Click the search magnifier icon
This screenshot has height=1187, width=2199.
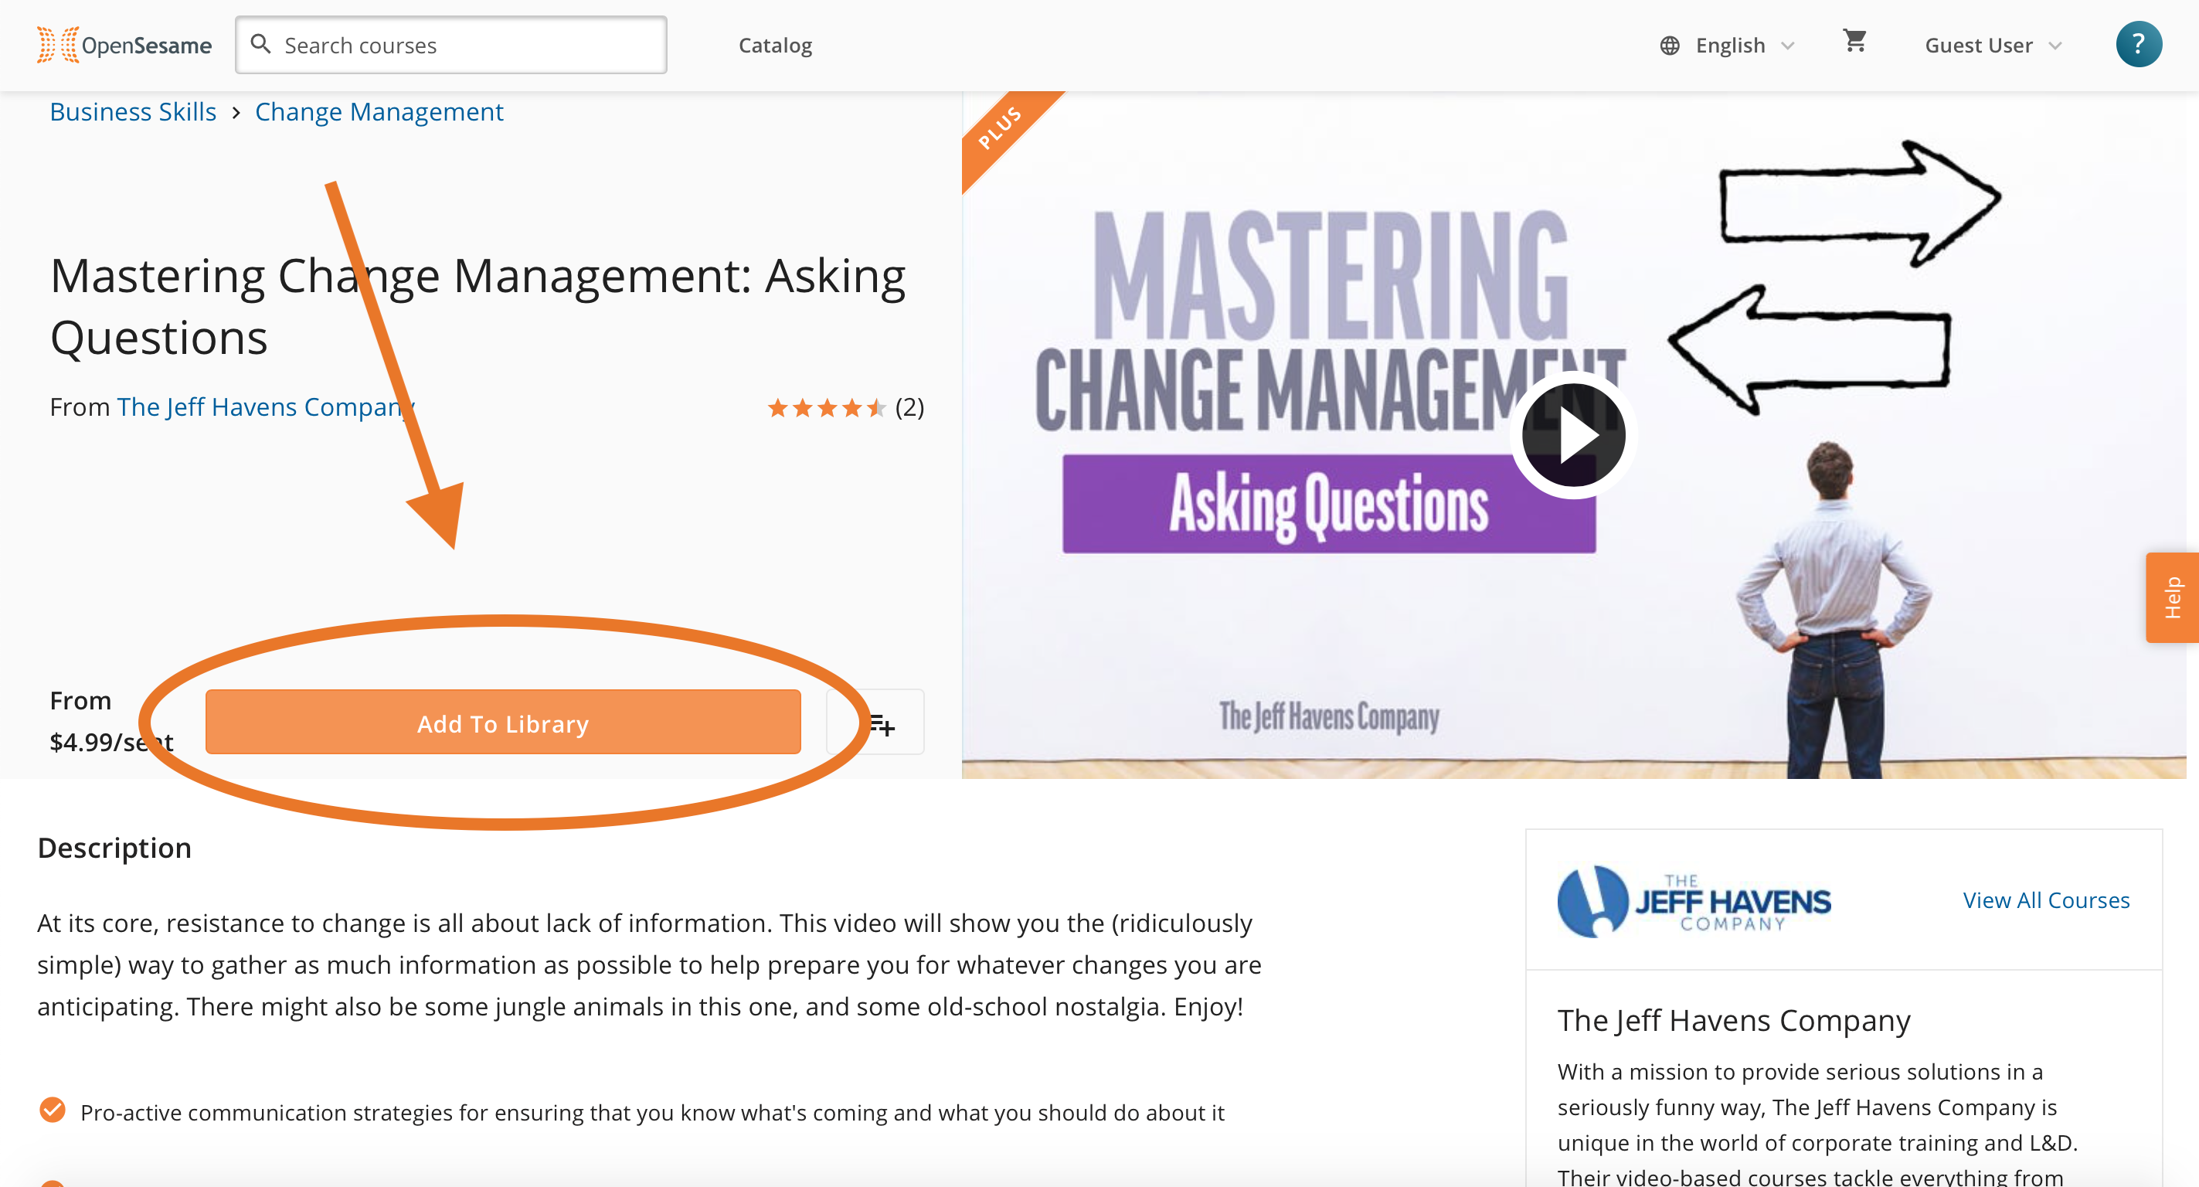click(x=261, y=43)
